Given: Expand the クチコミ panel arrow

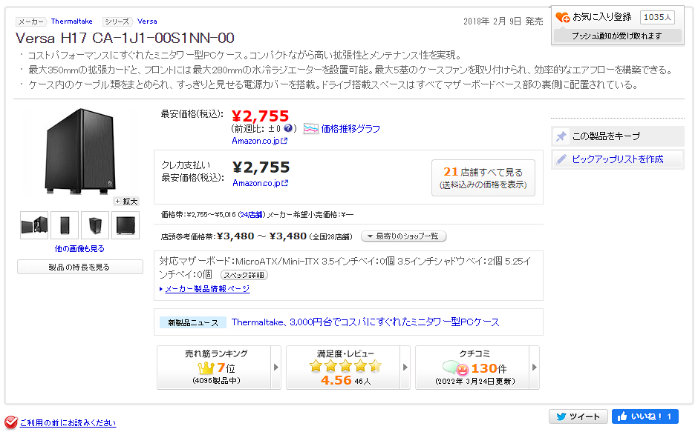Looking at the screenshot, I should pos(533,367).
